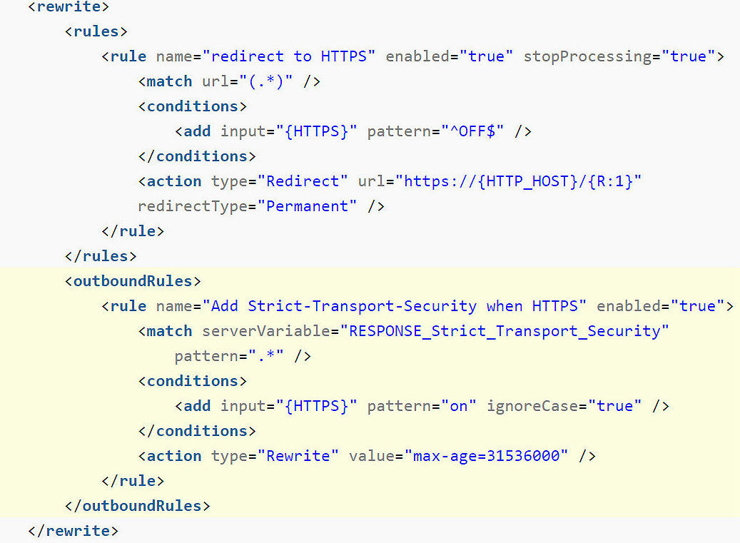740x543 pixels.
Task: Click the redirectType="Permanent" attribute
Action: 248,206
